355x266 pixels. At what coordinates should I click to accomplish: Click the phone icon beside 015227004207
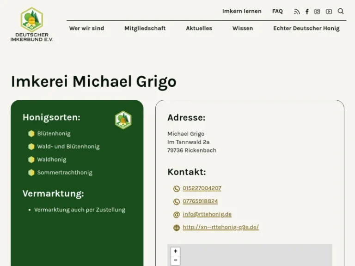point(176,189)
